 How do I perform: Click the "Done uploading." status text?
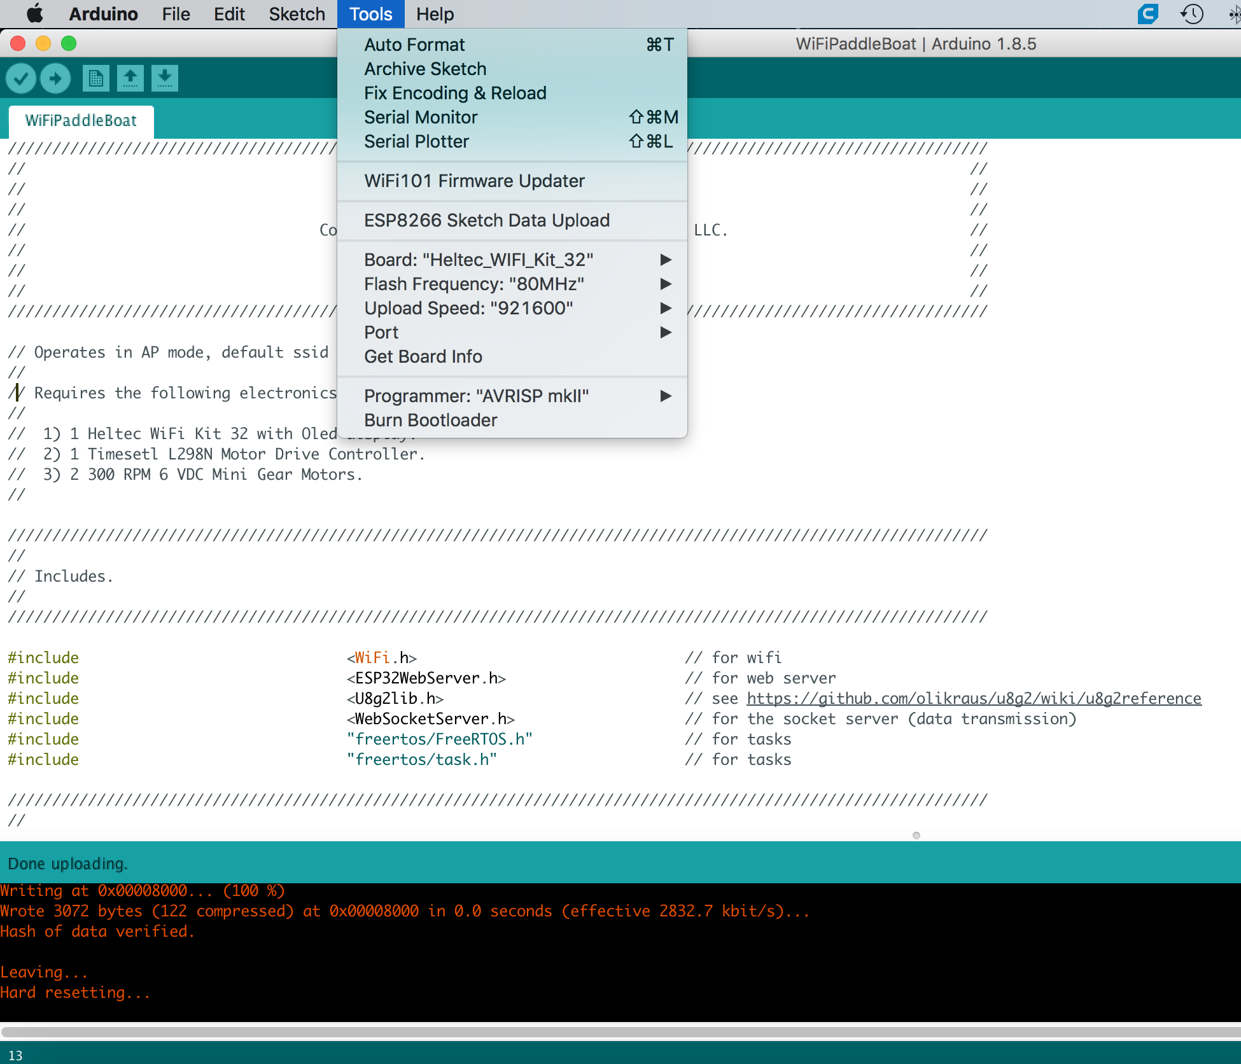[x=67, y=864]
